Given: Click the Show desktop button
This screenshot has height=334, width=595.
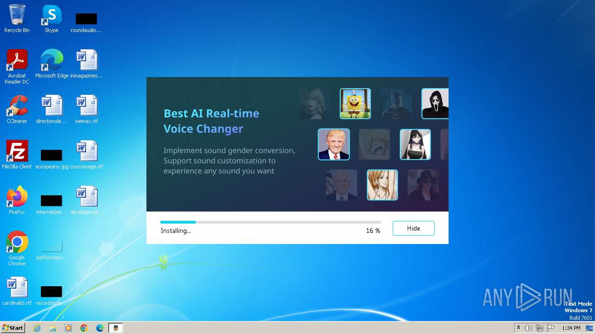Looking at the screenshot, I should click(x=589, y=328).
